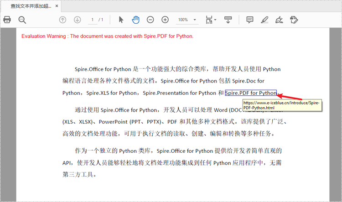Zoom in with plus button

pyautogui.click(x=165, y=20)
